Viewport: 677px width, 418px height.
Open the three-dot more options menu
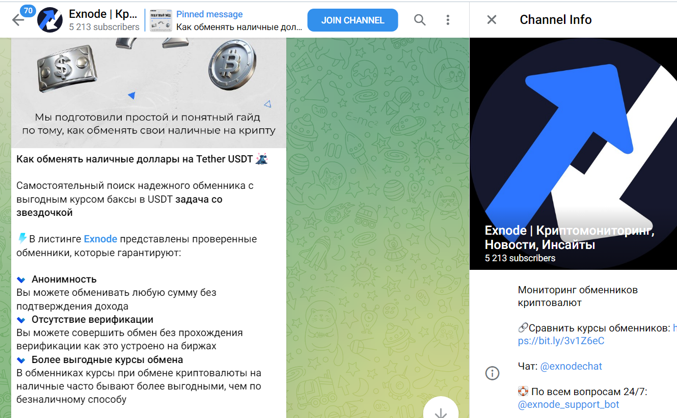pos(448,20)
